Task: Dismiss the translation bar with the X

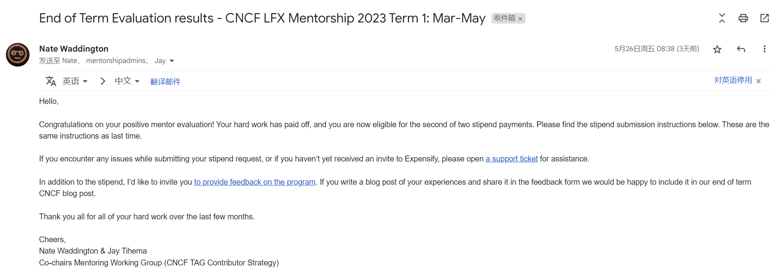Action: pos(758,81)
